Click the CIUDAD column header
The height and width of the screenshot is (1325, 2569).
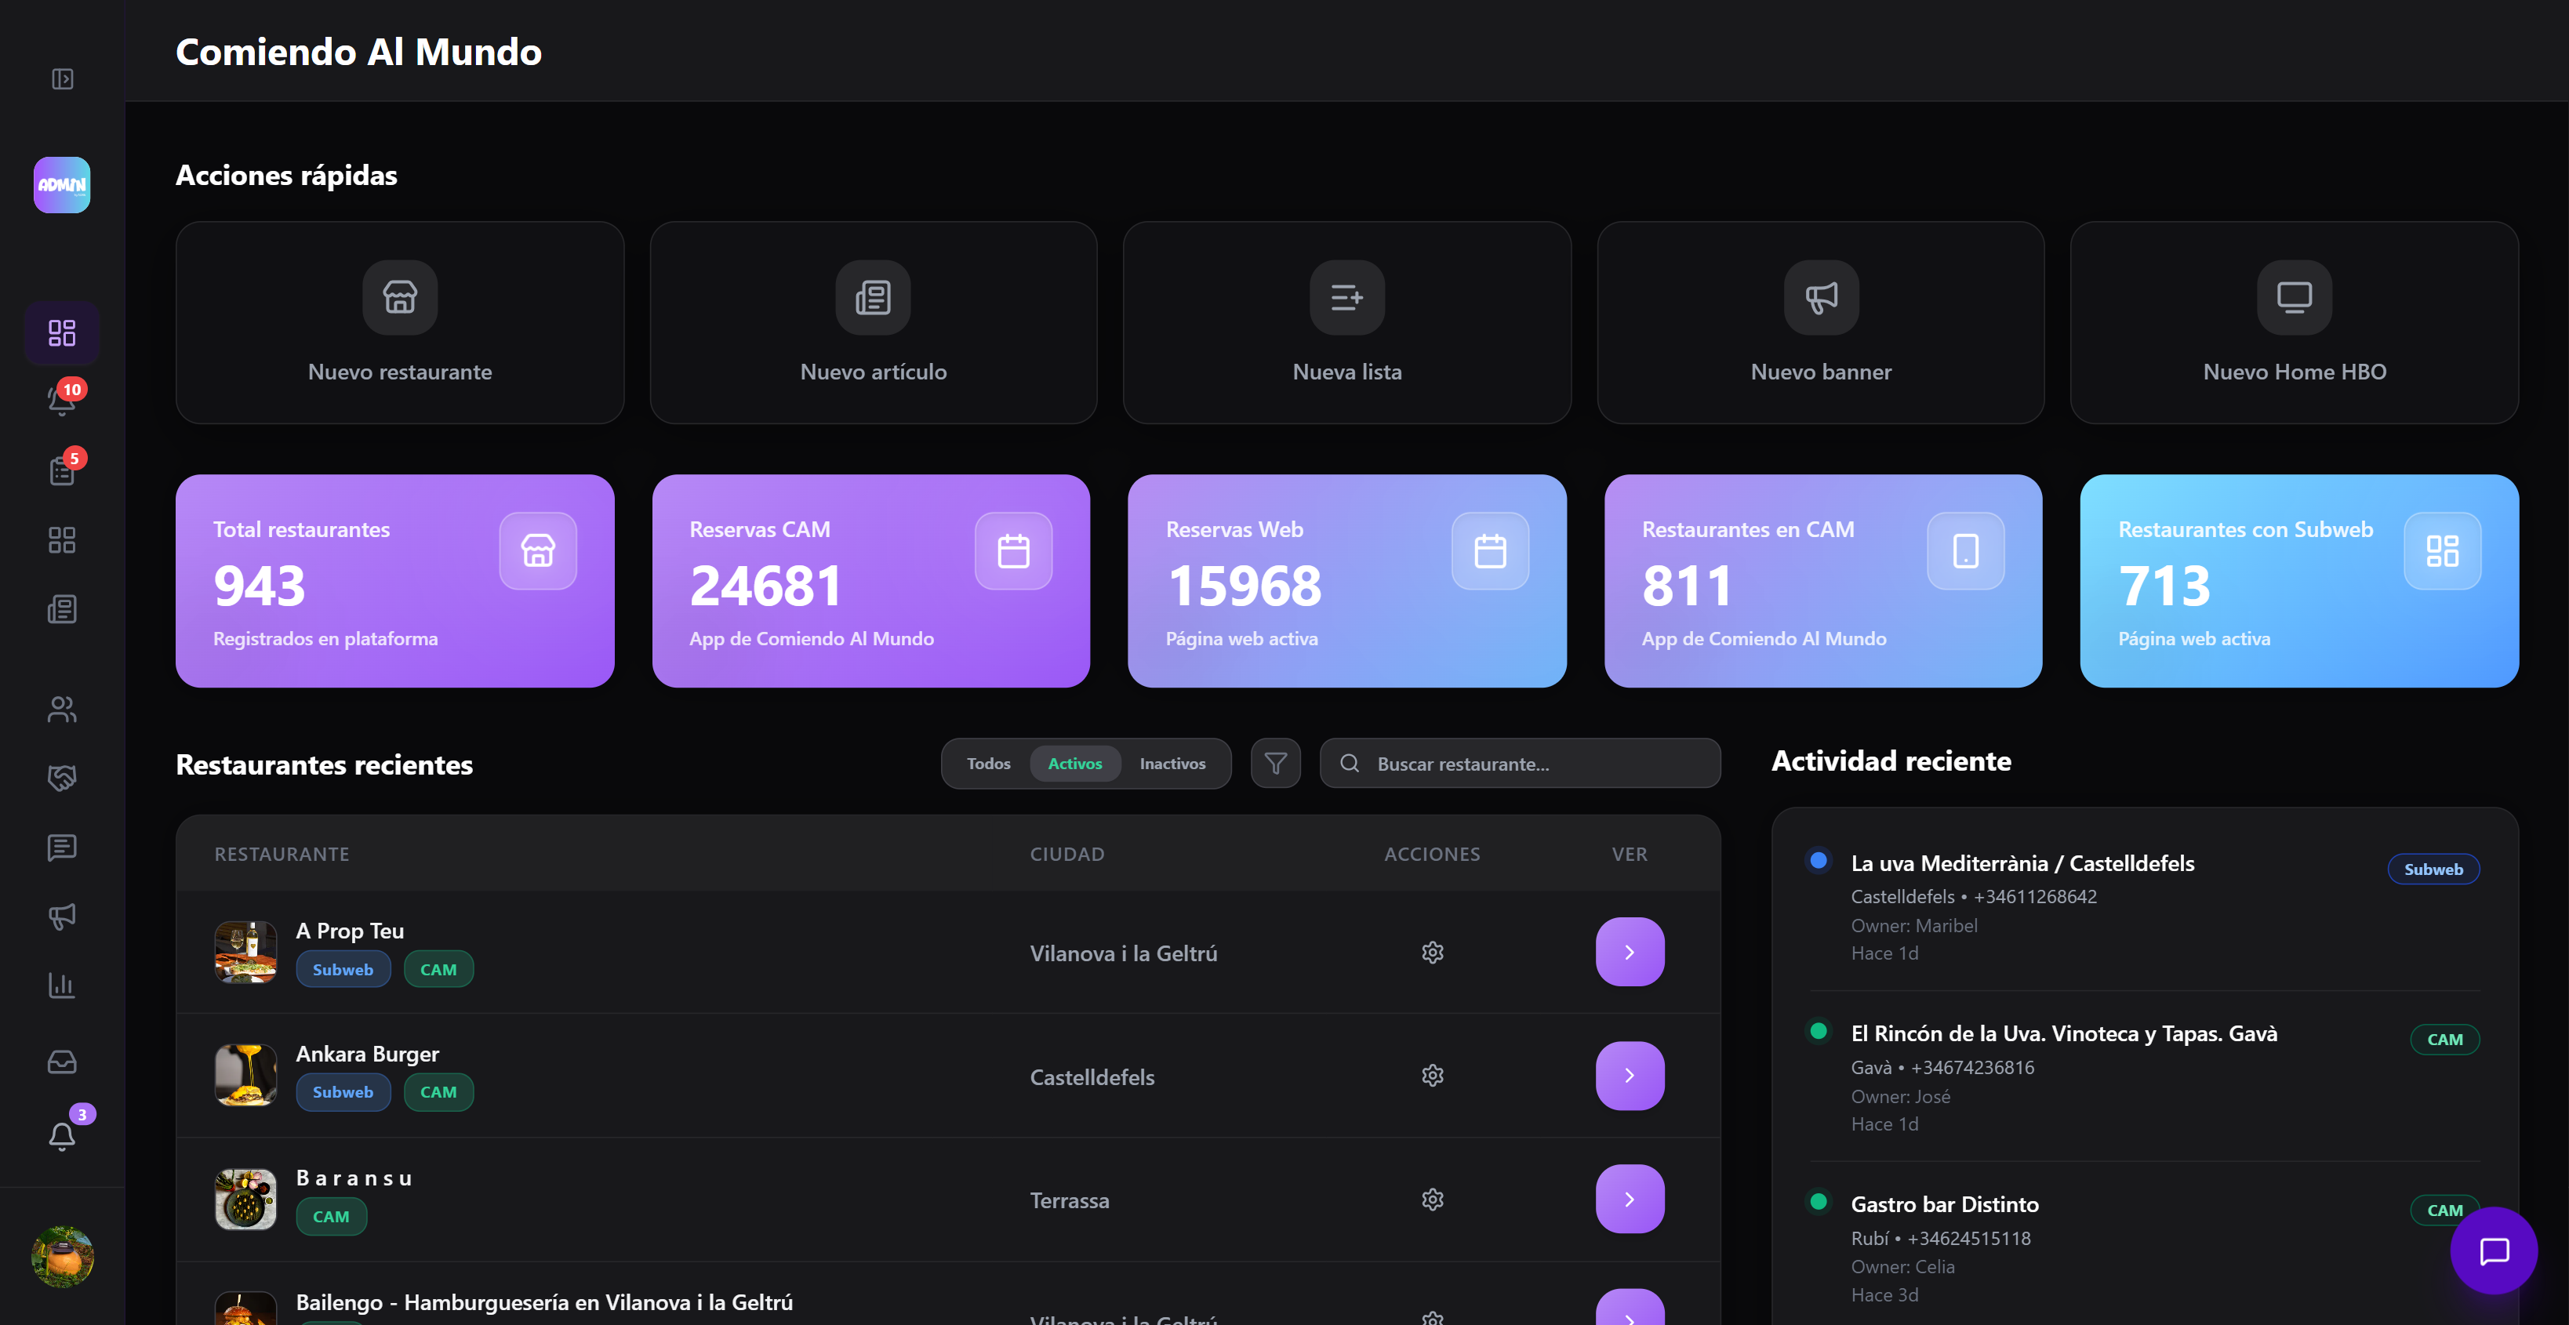tap(1067, 855)
